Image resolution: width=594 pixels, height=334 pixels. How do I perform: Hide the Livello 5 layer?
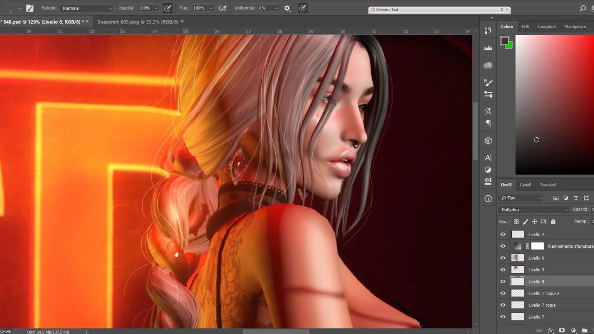503,270
